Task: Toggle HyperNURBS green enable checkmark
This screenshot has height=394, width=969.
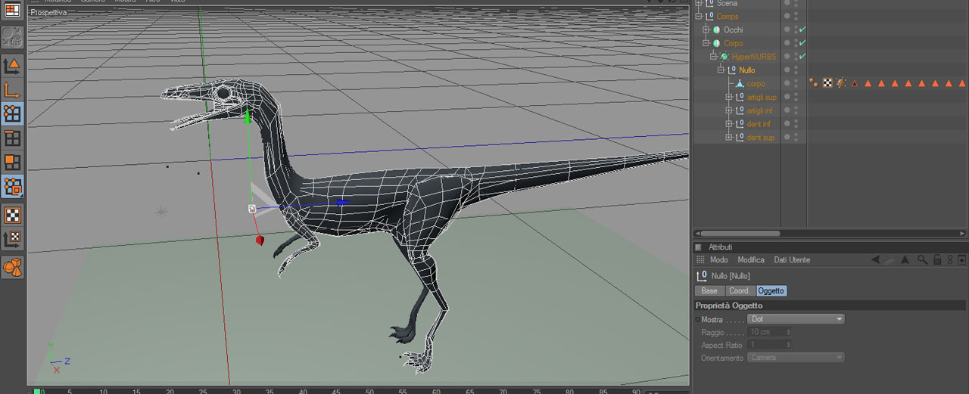Action: (x=802, y=57)
